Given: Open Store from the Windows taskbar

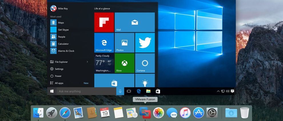Looking at the screenshot, I should click(x=158, y=91).
